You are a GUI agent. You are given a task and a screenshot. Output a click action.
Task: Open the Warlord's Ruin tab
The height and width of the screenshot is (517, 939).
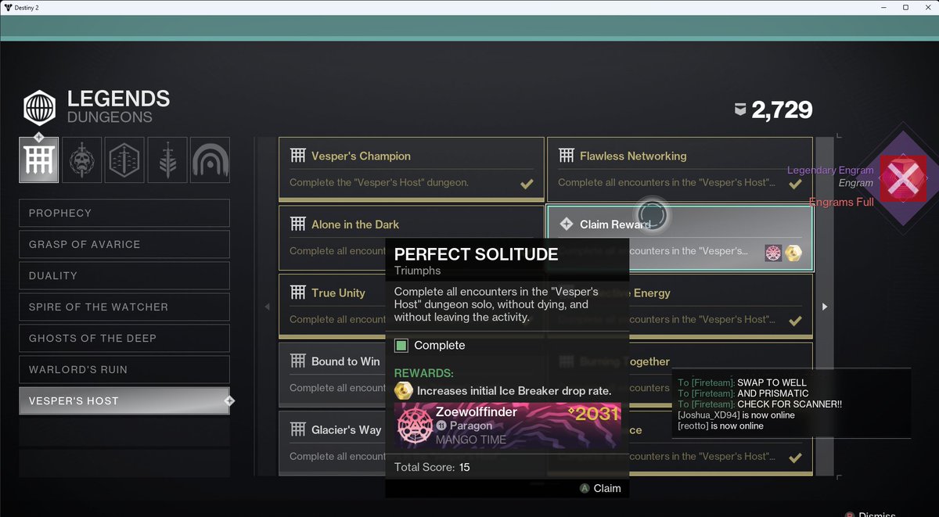pyautogui.click(x=124, y=369)
